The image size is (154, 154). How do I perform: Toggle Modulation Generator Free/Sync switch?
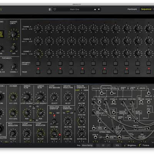(54, 113)
